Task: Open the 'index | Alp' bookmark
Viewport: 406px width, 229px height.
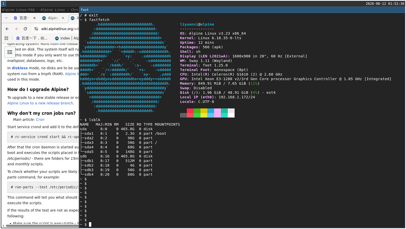Action: (x=67, y=38)
